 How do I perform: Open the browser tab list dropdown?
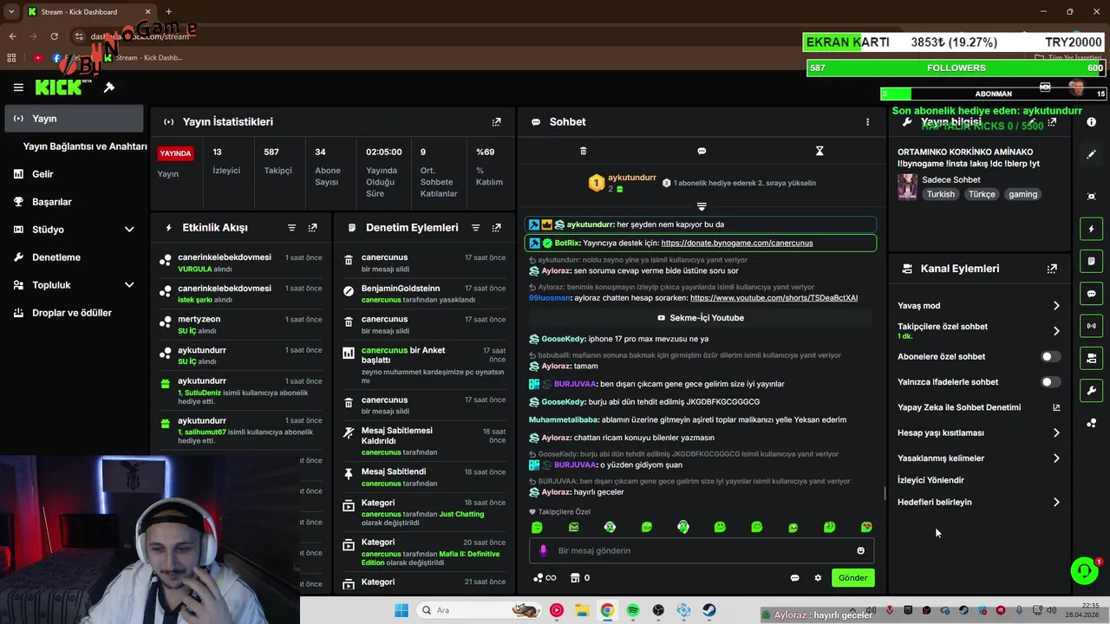tap(11, 11)
